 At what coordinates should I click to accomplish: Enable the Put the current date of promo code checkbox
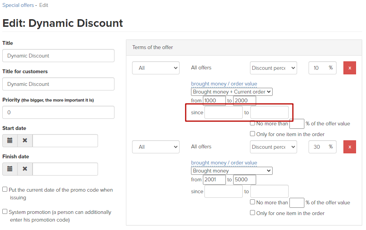5,189
